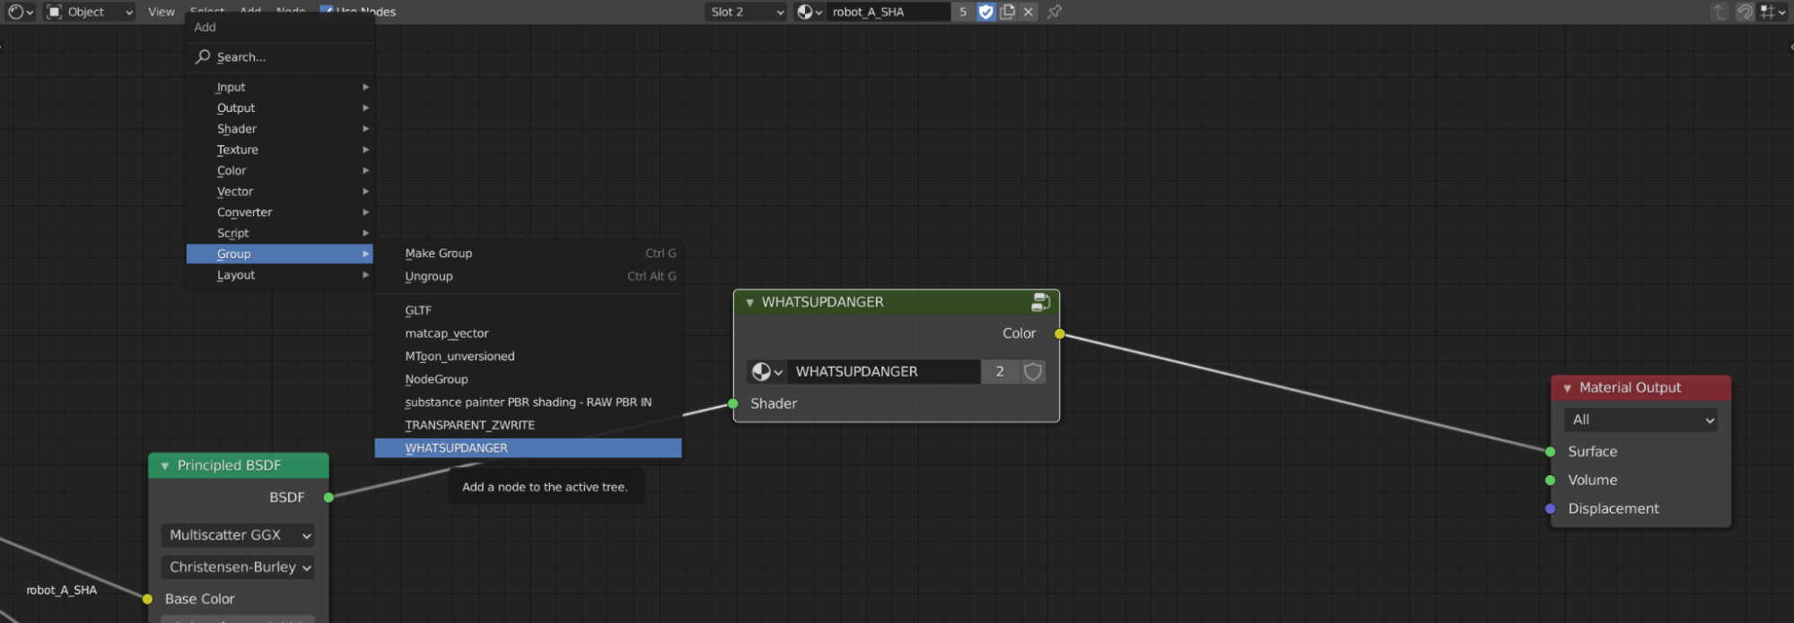Toggle the pin icon in the header
The image size is (1794, 623).
click(x=1055, y=12)
